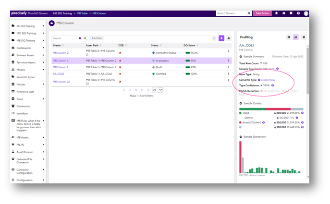Open the user avatar menu
Viewport: 330px width, 204px height.
tap(306, 13)
